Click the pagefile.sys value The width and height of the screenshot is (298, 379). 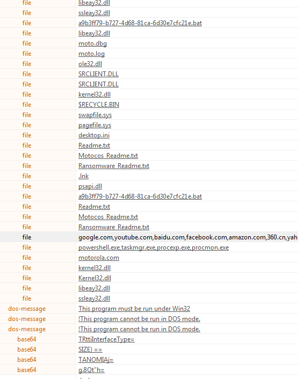pyautogui.click(x=95, y=125)
